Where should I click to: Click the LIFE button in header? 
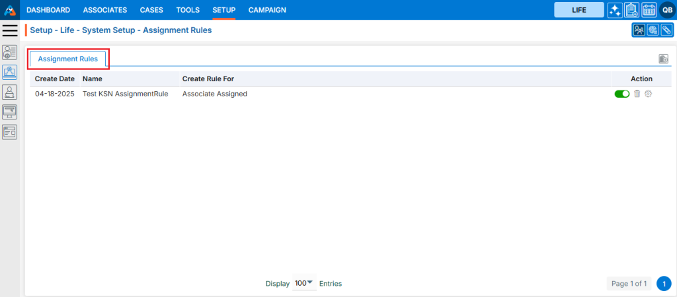(x=578, y=10)
